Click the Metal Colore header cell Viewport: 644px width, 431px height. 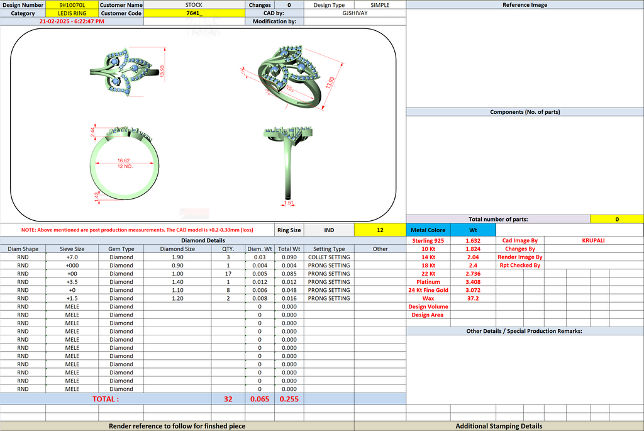click(x=428, y=230)
